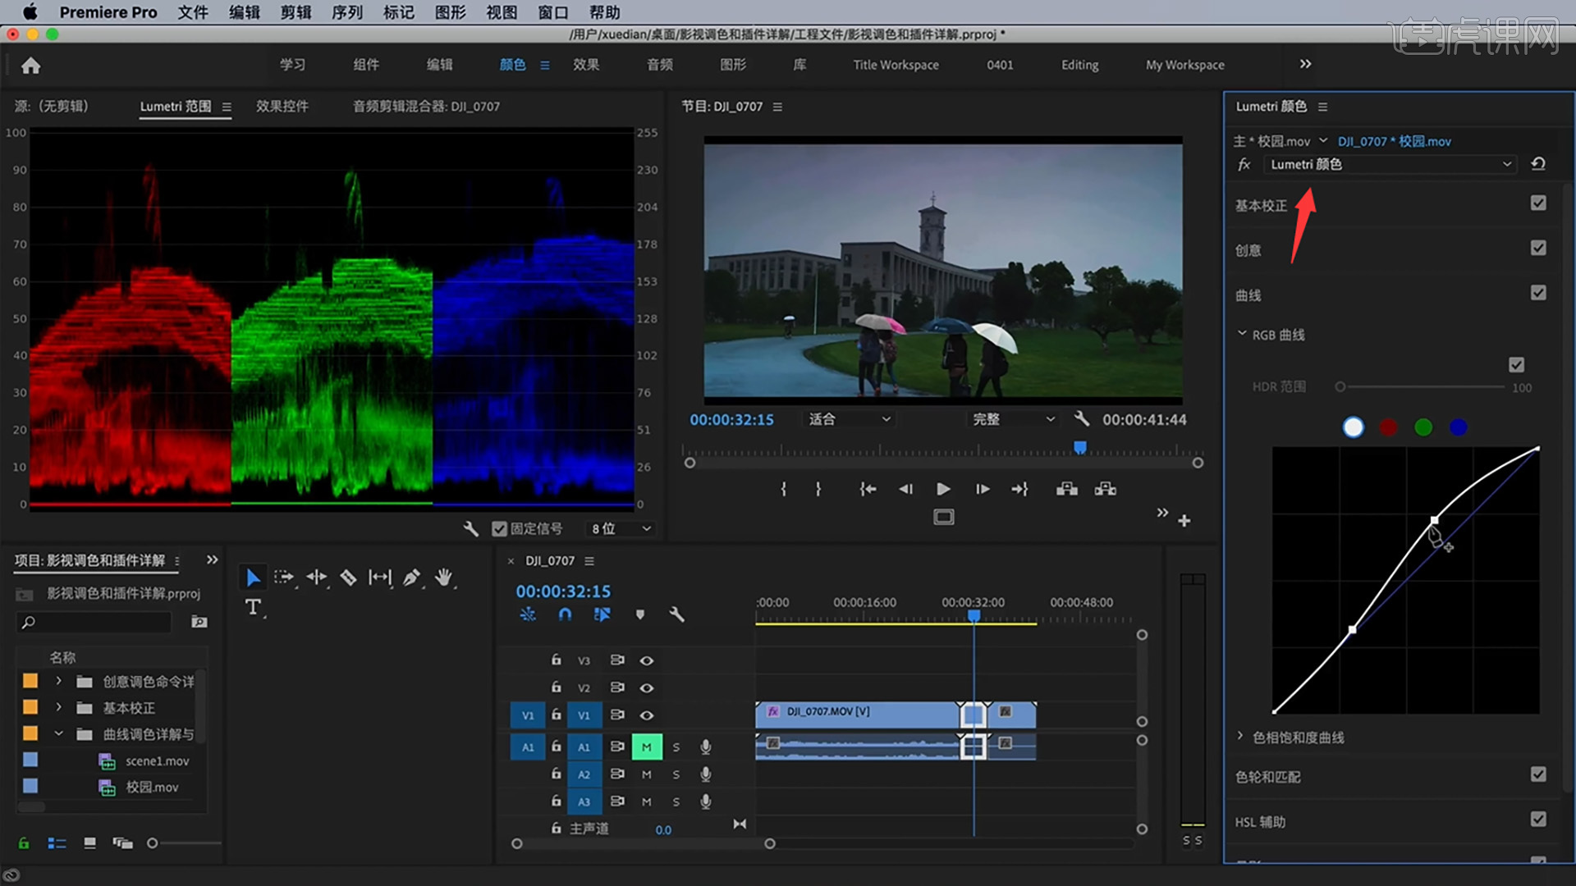Switch to the 效果控件 tab
The width and height of the screenshot is (1576, 886).
(x=282, y=107)
